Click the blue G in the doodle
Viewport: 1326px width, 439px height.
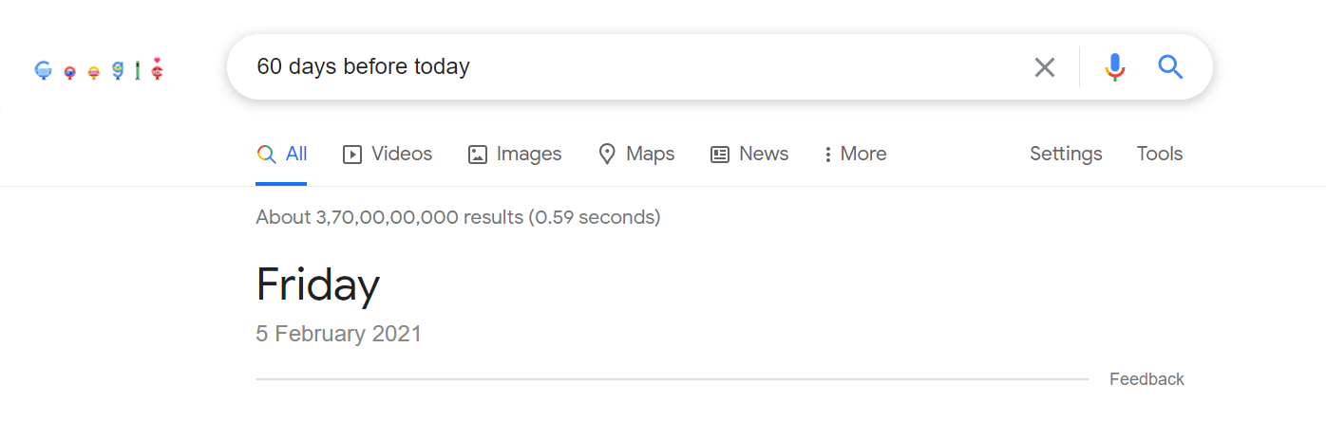pyautogui.click(x=43, y=70)
